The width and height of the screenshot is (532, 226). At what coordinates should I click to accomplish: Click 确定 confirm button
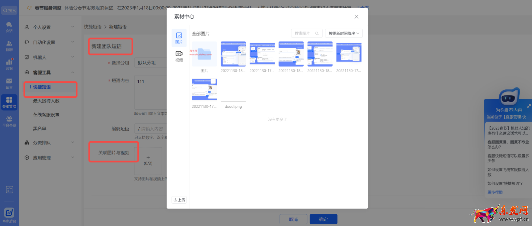tap(323, 219)
